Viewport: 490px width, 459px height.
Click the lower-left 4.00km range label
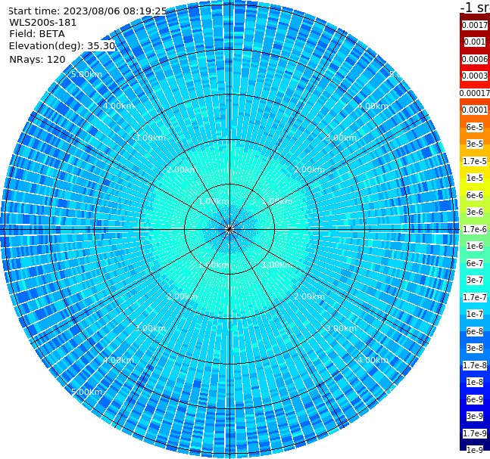119,360
